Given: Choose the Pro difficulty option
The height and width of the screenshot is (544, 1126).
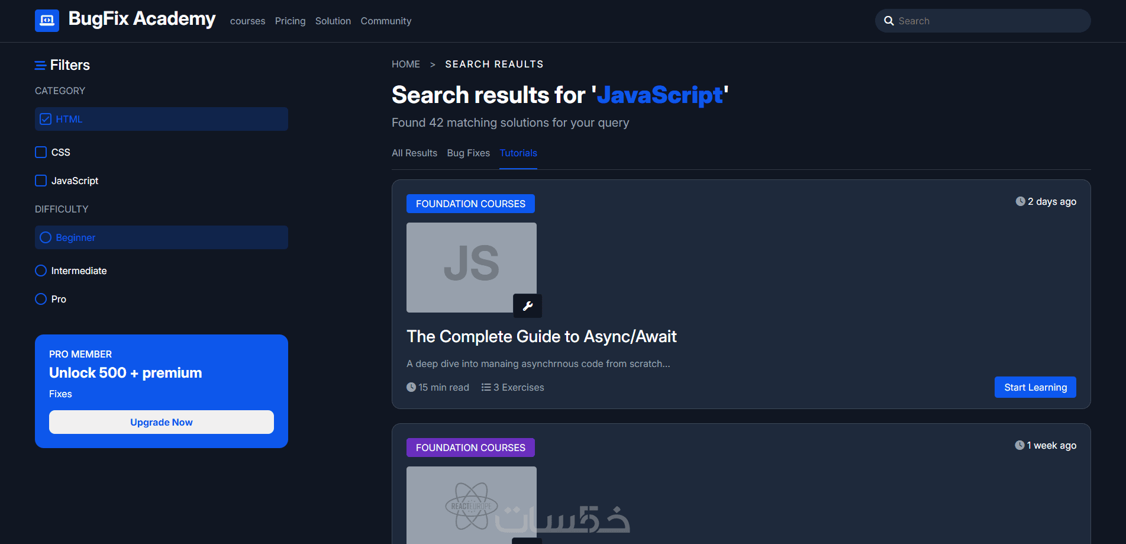Looking at the screenshot, I should point(41,299).
